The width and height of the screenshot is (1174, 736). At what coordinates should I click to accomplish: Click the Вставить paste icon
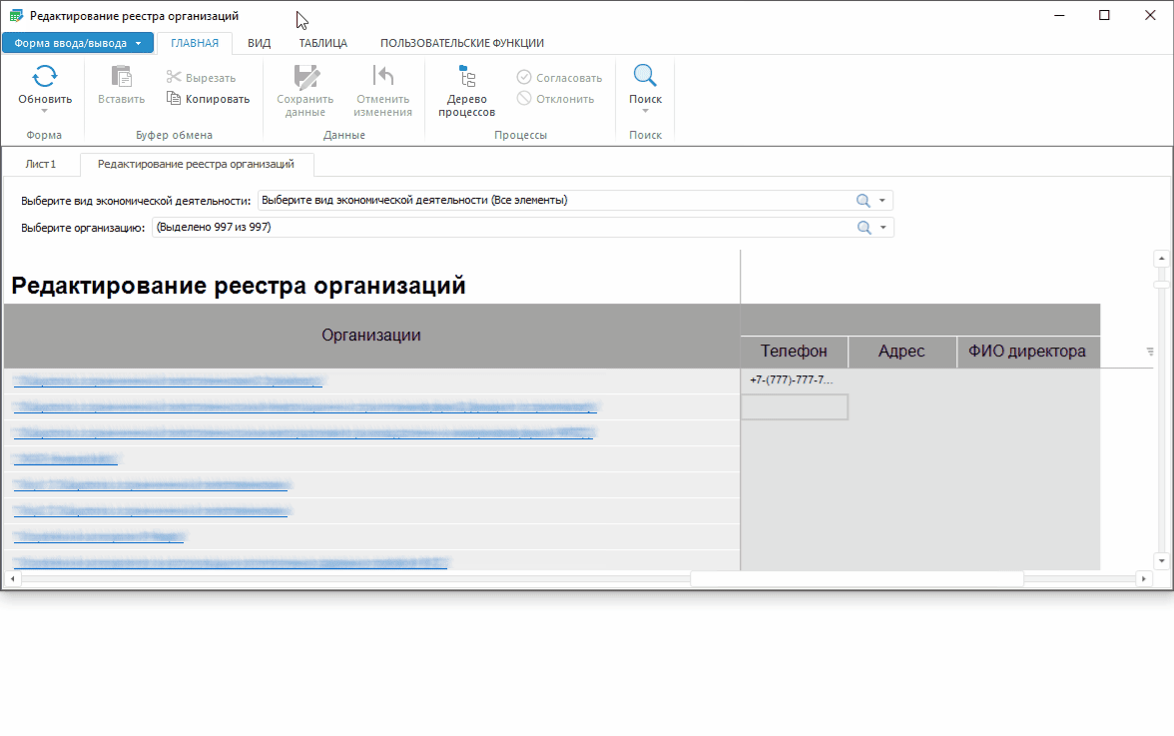121,78
